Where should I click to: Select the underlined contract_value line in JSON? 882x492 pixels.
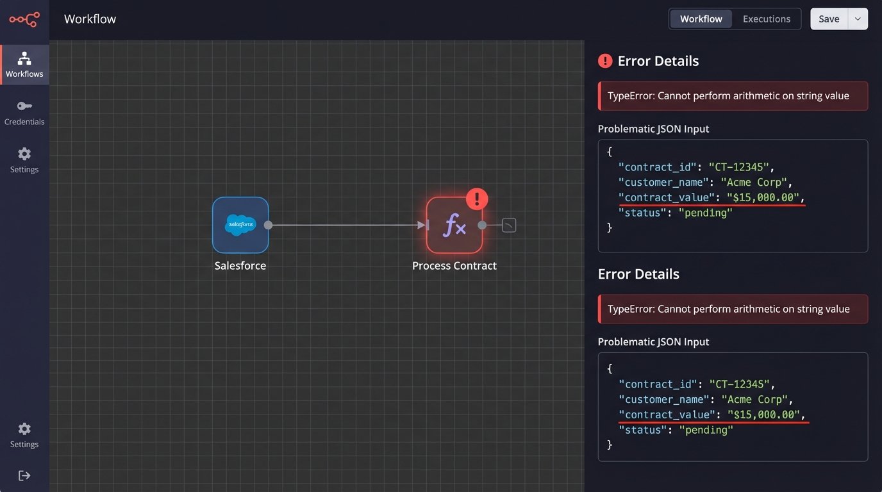[711, 197]
